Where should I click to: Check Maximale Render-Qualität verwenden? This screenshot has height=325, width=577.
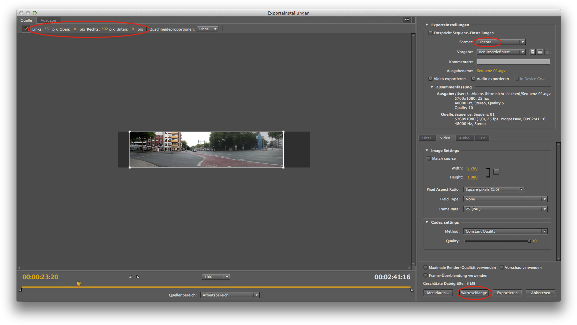[426, 268]
